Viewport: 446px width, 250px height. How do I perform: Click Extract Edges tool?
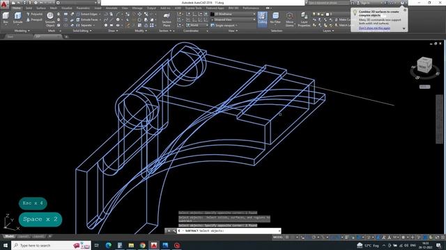coord(87,14)
